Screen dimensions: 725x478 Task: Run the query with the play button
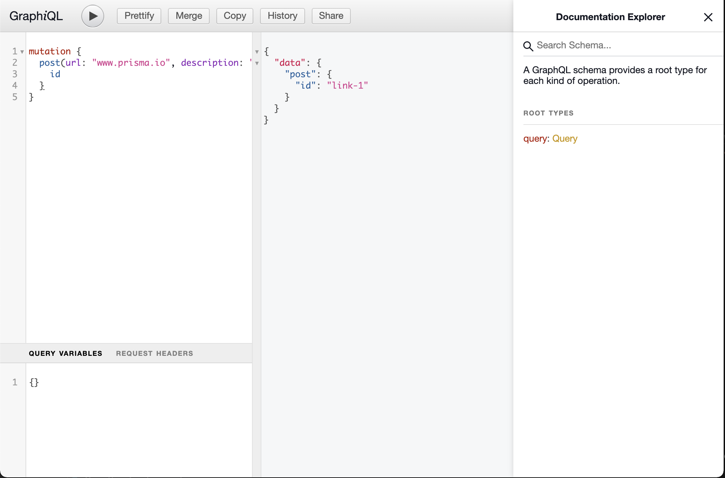pyautogui.click(x=92, y=16)
